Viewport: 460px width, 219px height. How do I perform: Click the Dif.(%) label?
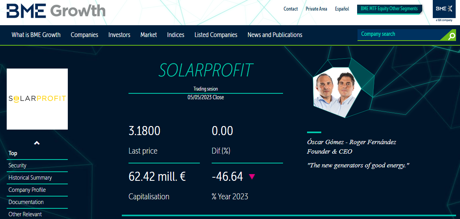click(x=221, y=151)
